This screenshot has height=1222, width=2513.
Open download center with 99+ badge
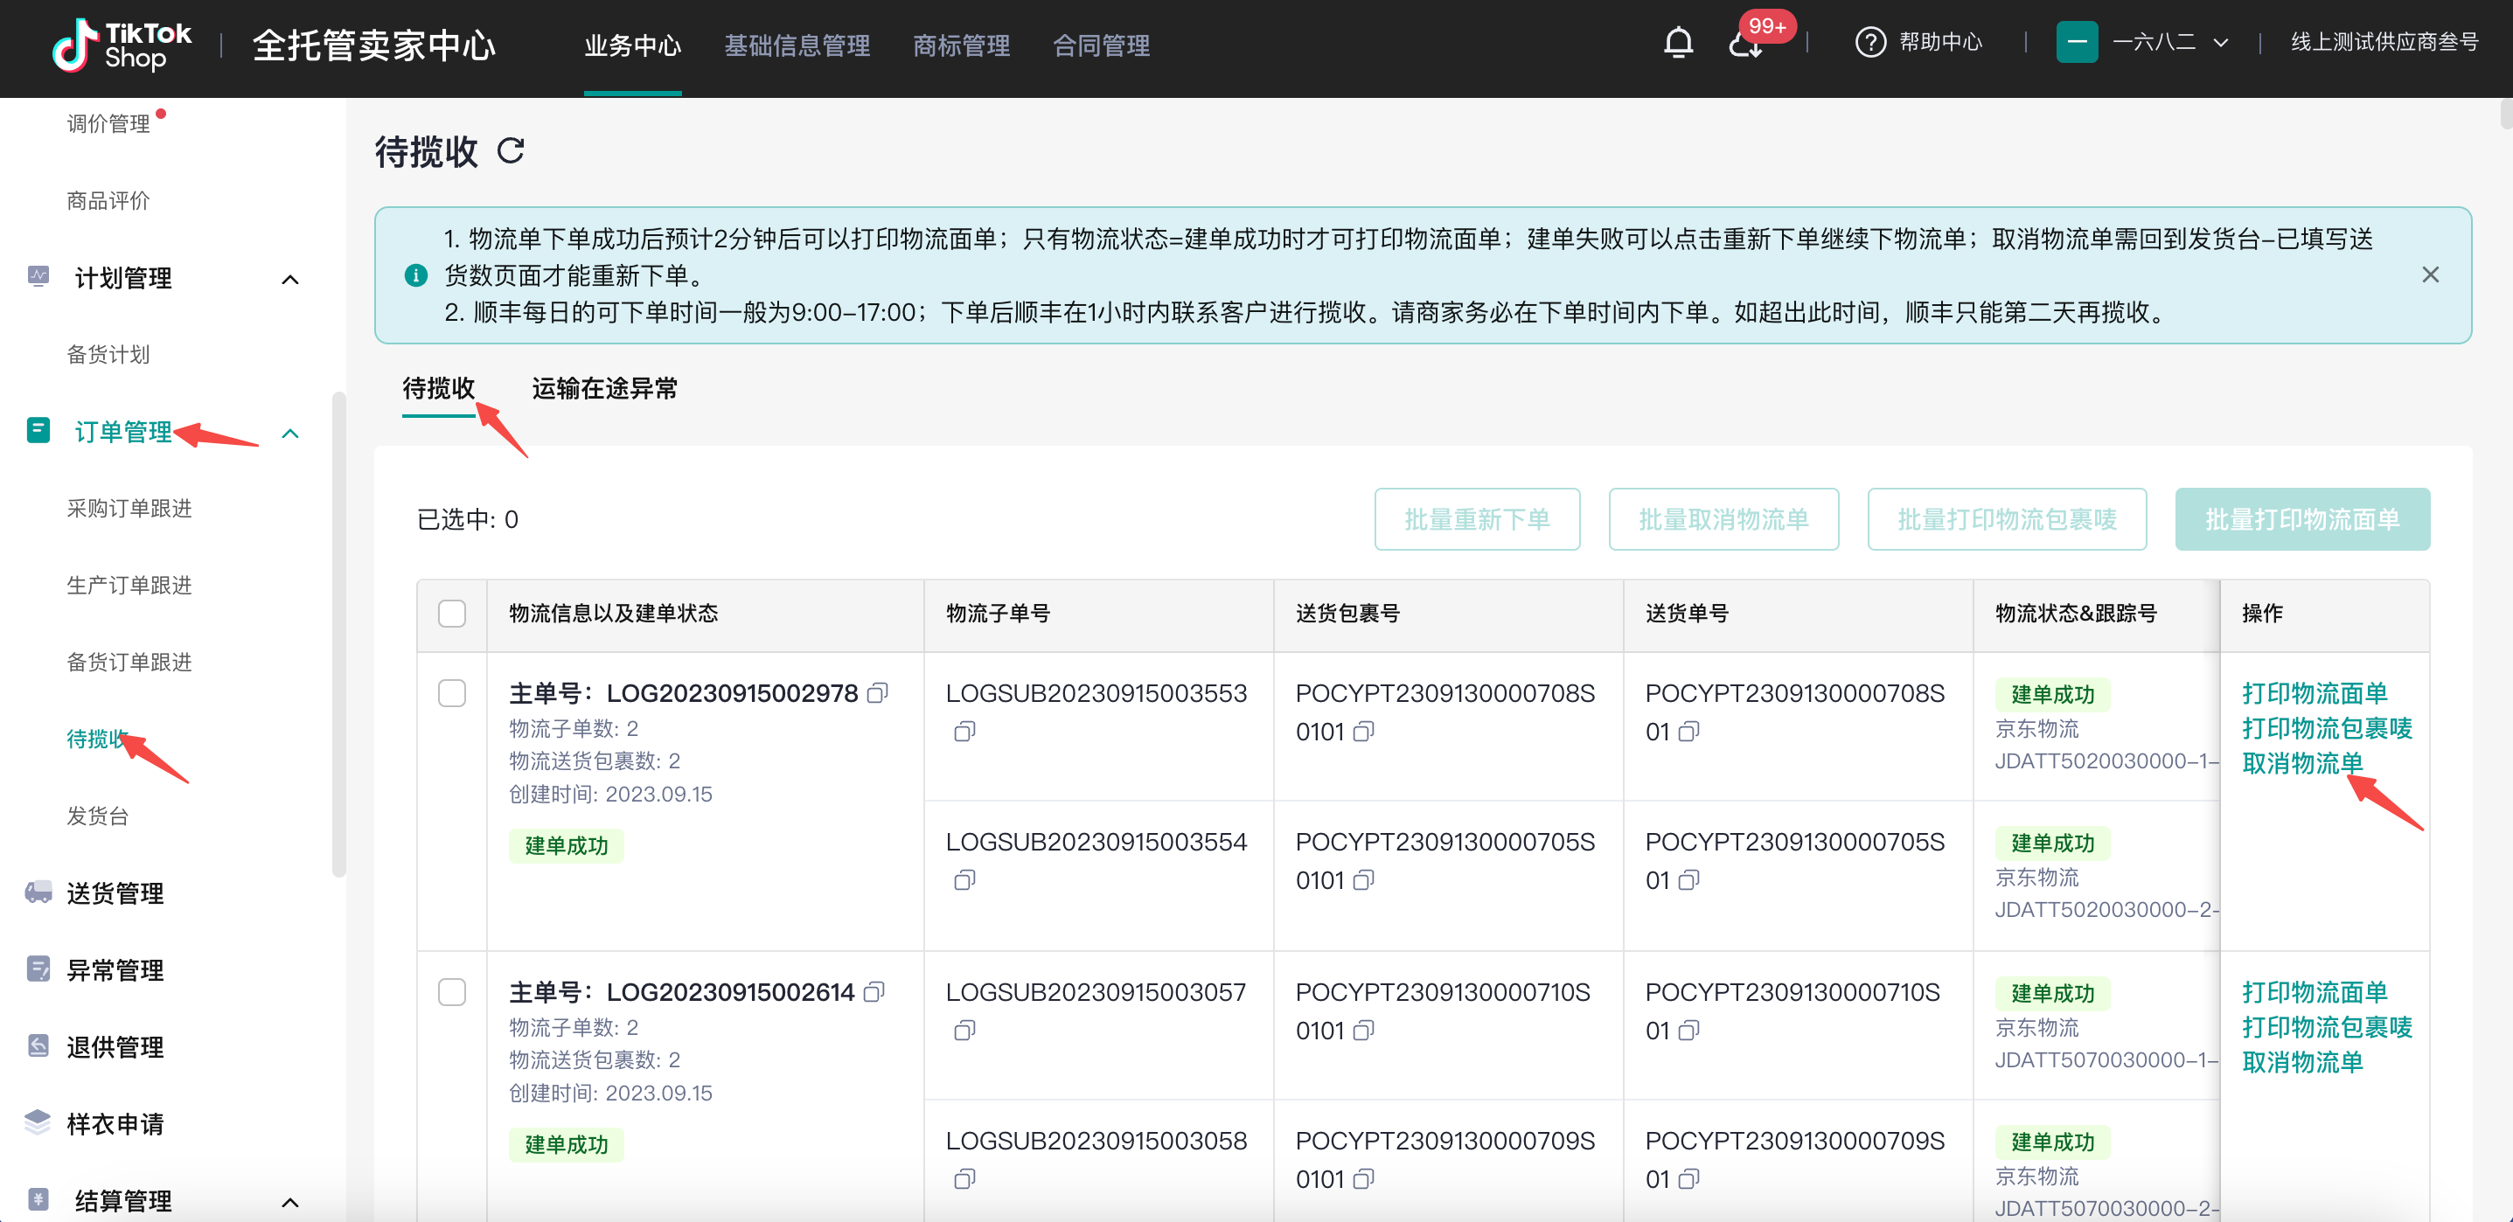[x=1745, y=45]
